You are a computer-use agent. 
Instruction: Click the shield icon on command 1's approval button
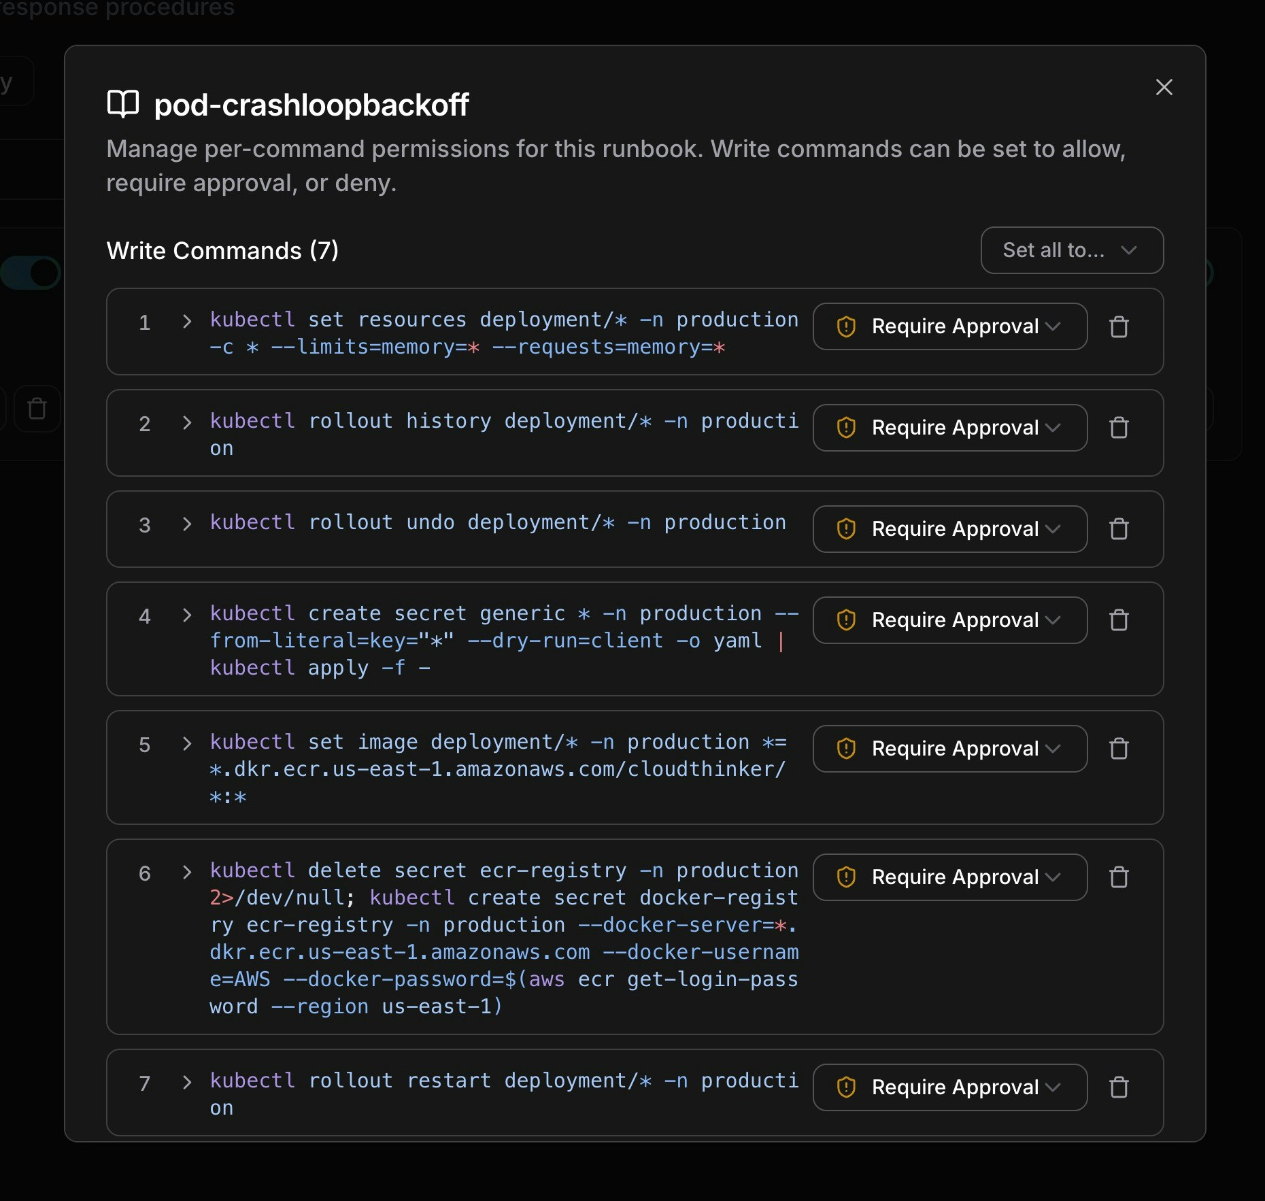click(845, 326)
